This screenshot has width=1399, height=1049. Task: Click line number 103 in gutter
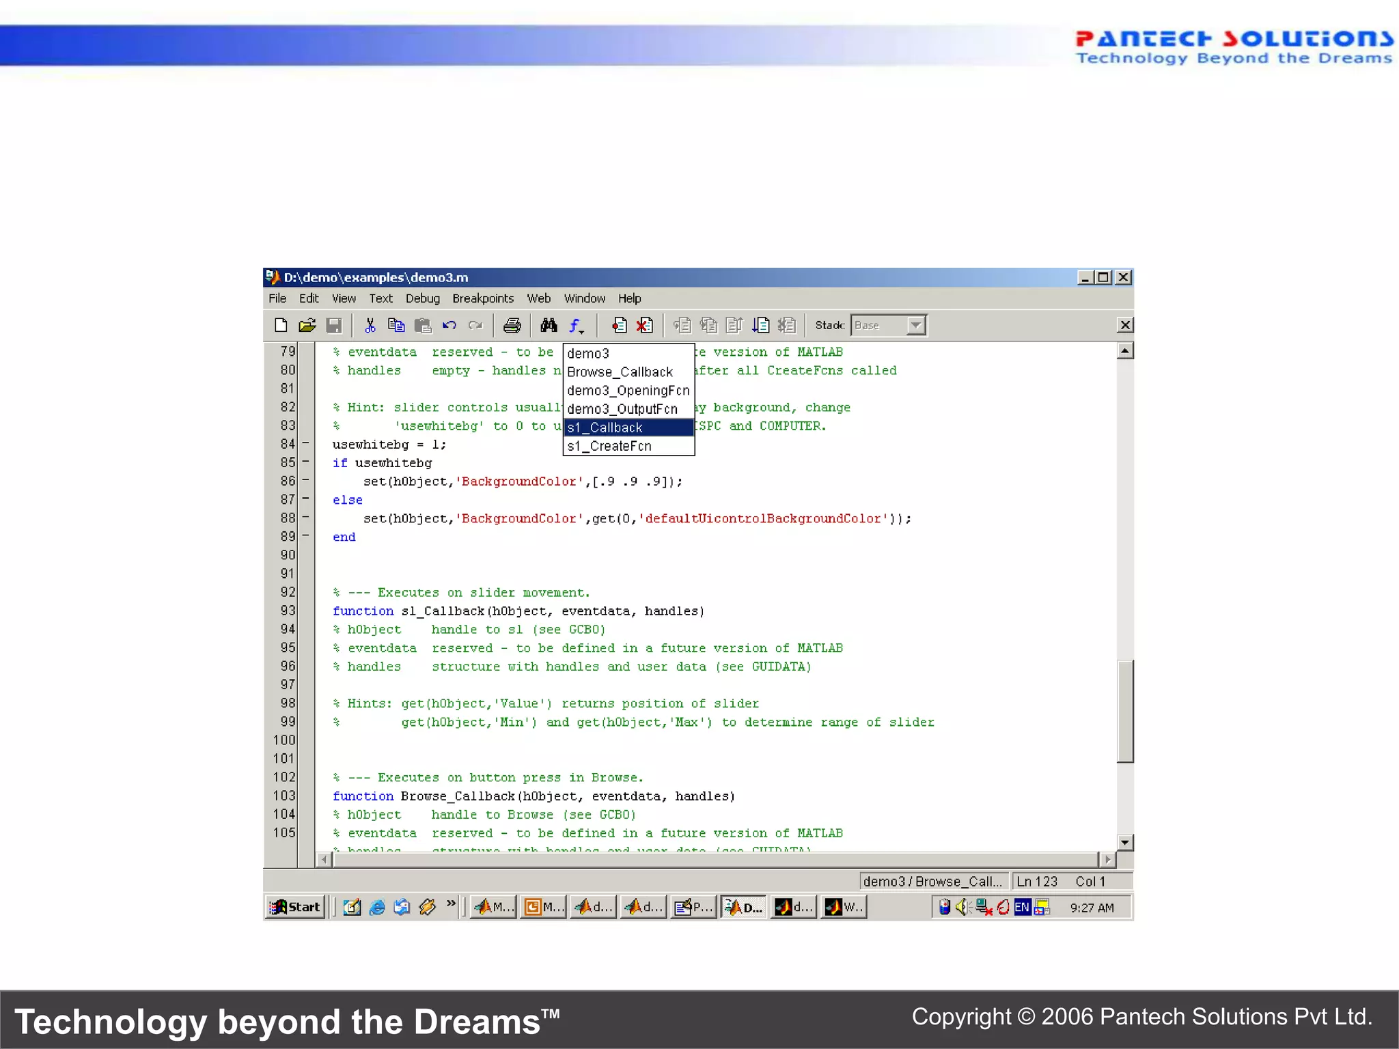pyautogui.click(x=284, y=796)
